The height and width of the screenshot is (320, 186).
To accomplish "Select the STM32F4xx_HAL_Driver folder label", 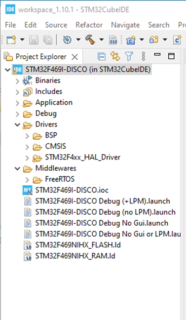I will click(x=82, y=158).
